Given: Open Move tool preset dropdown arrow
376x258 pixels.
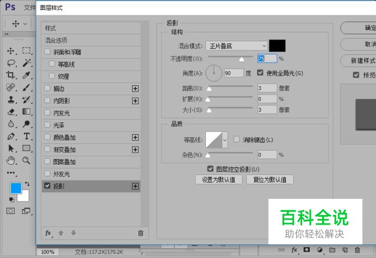Looking at the screenshot, I should pos(25,24).
